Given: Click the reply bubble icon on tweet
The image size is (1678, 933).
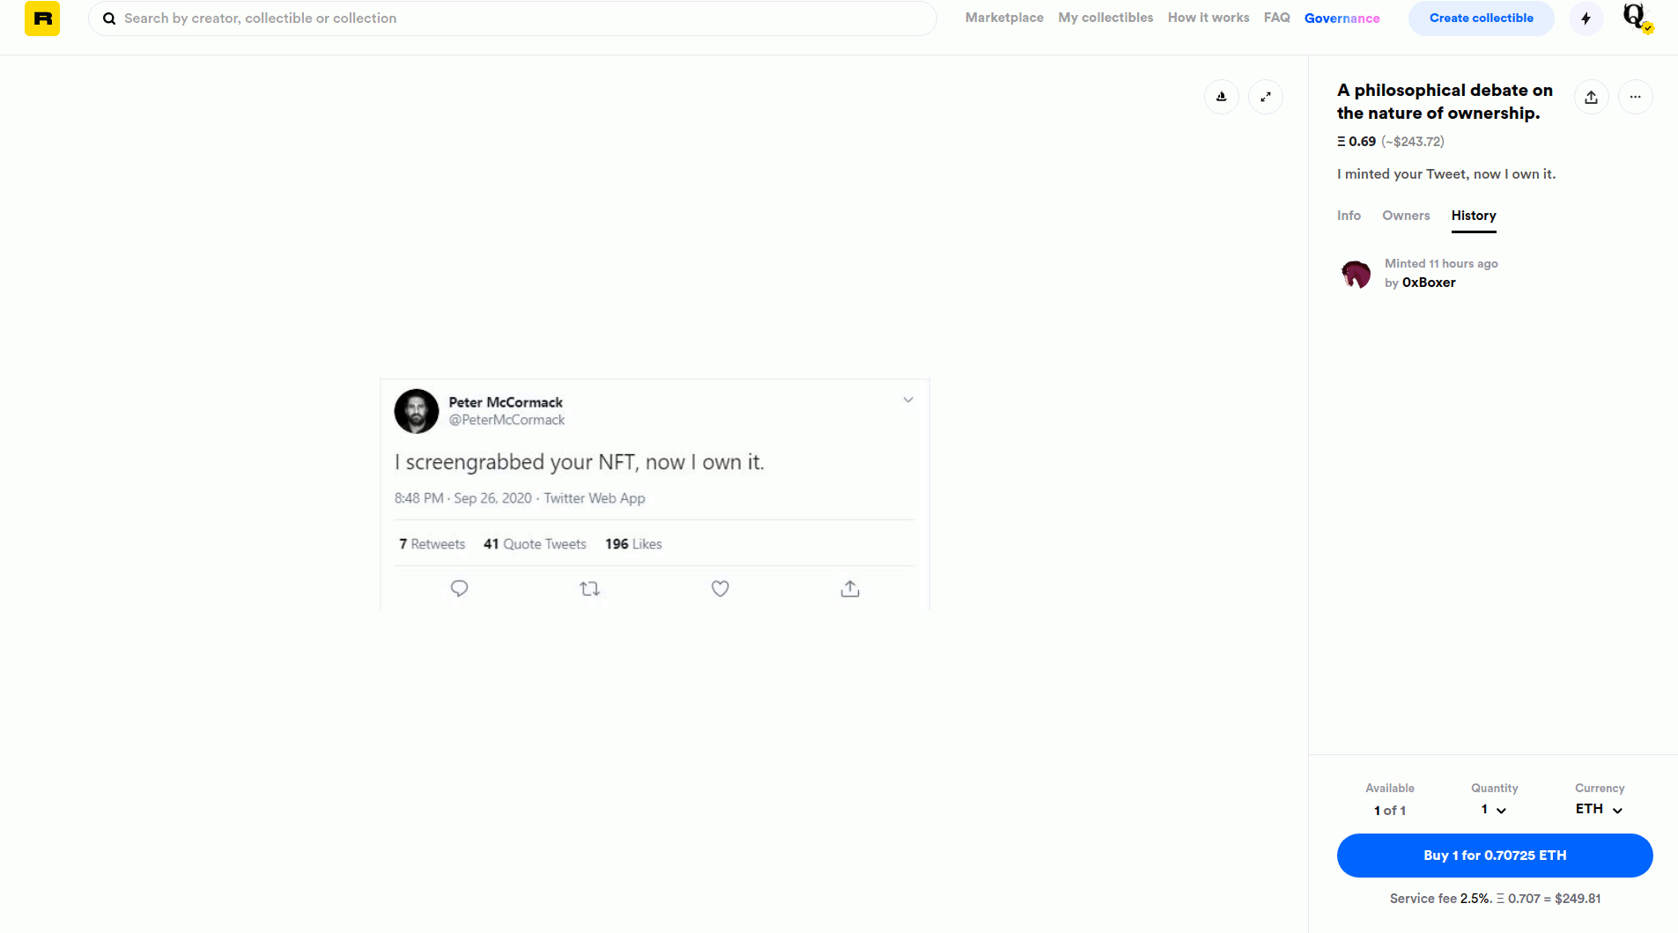Looking at the screenshot, I should point(459,589).
